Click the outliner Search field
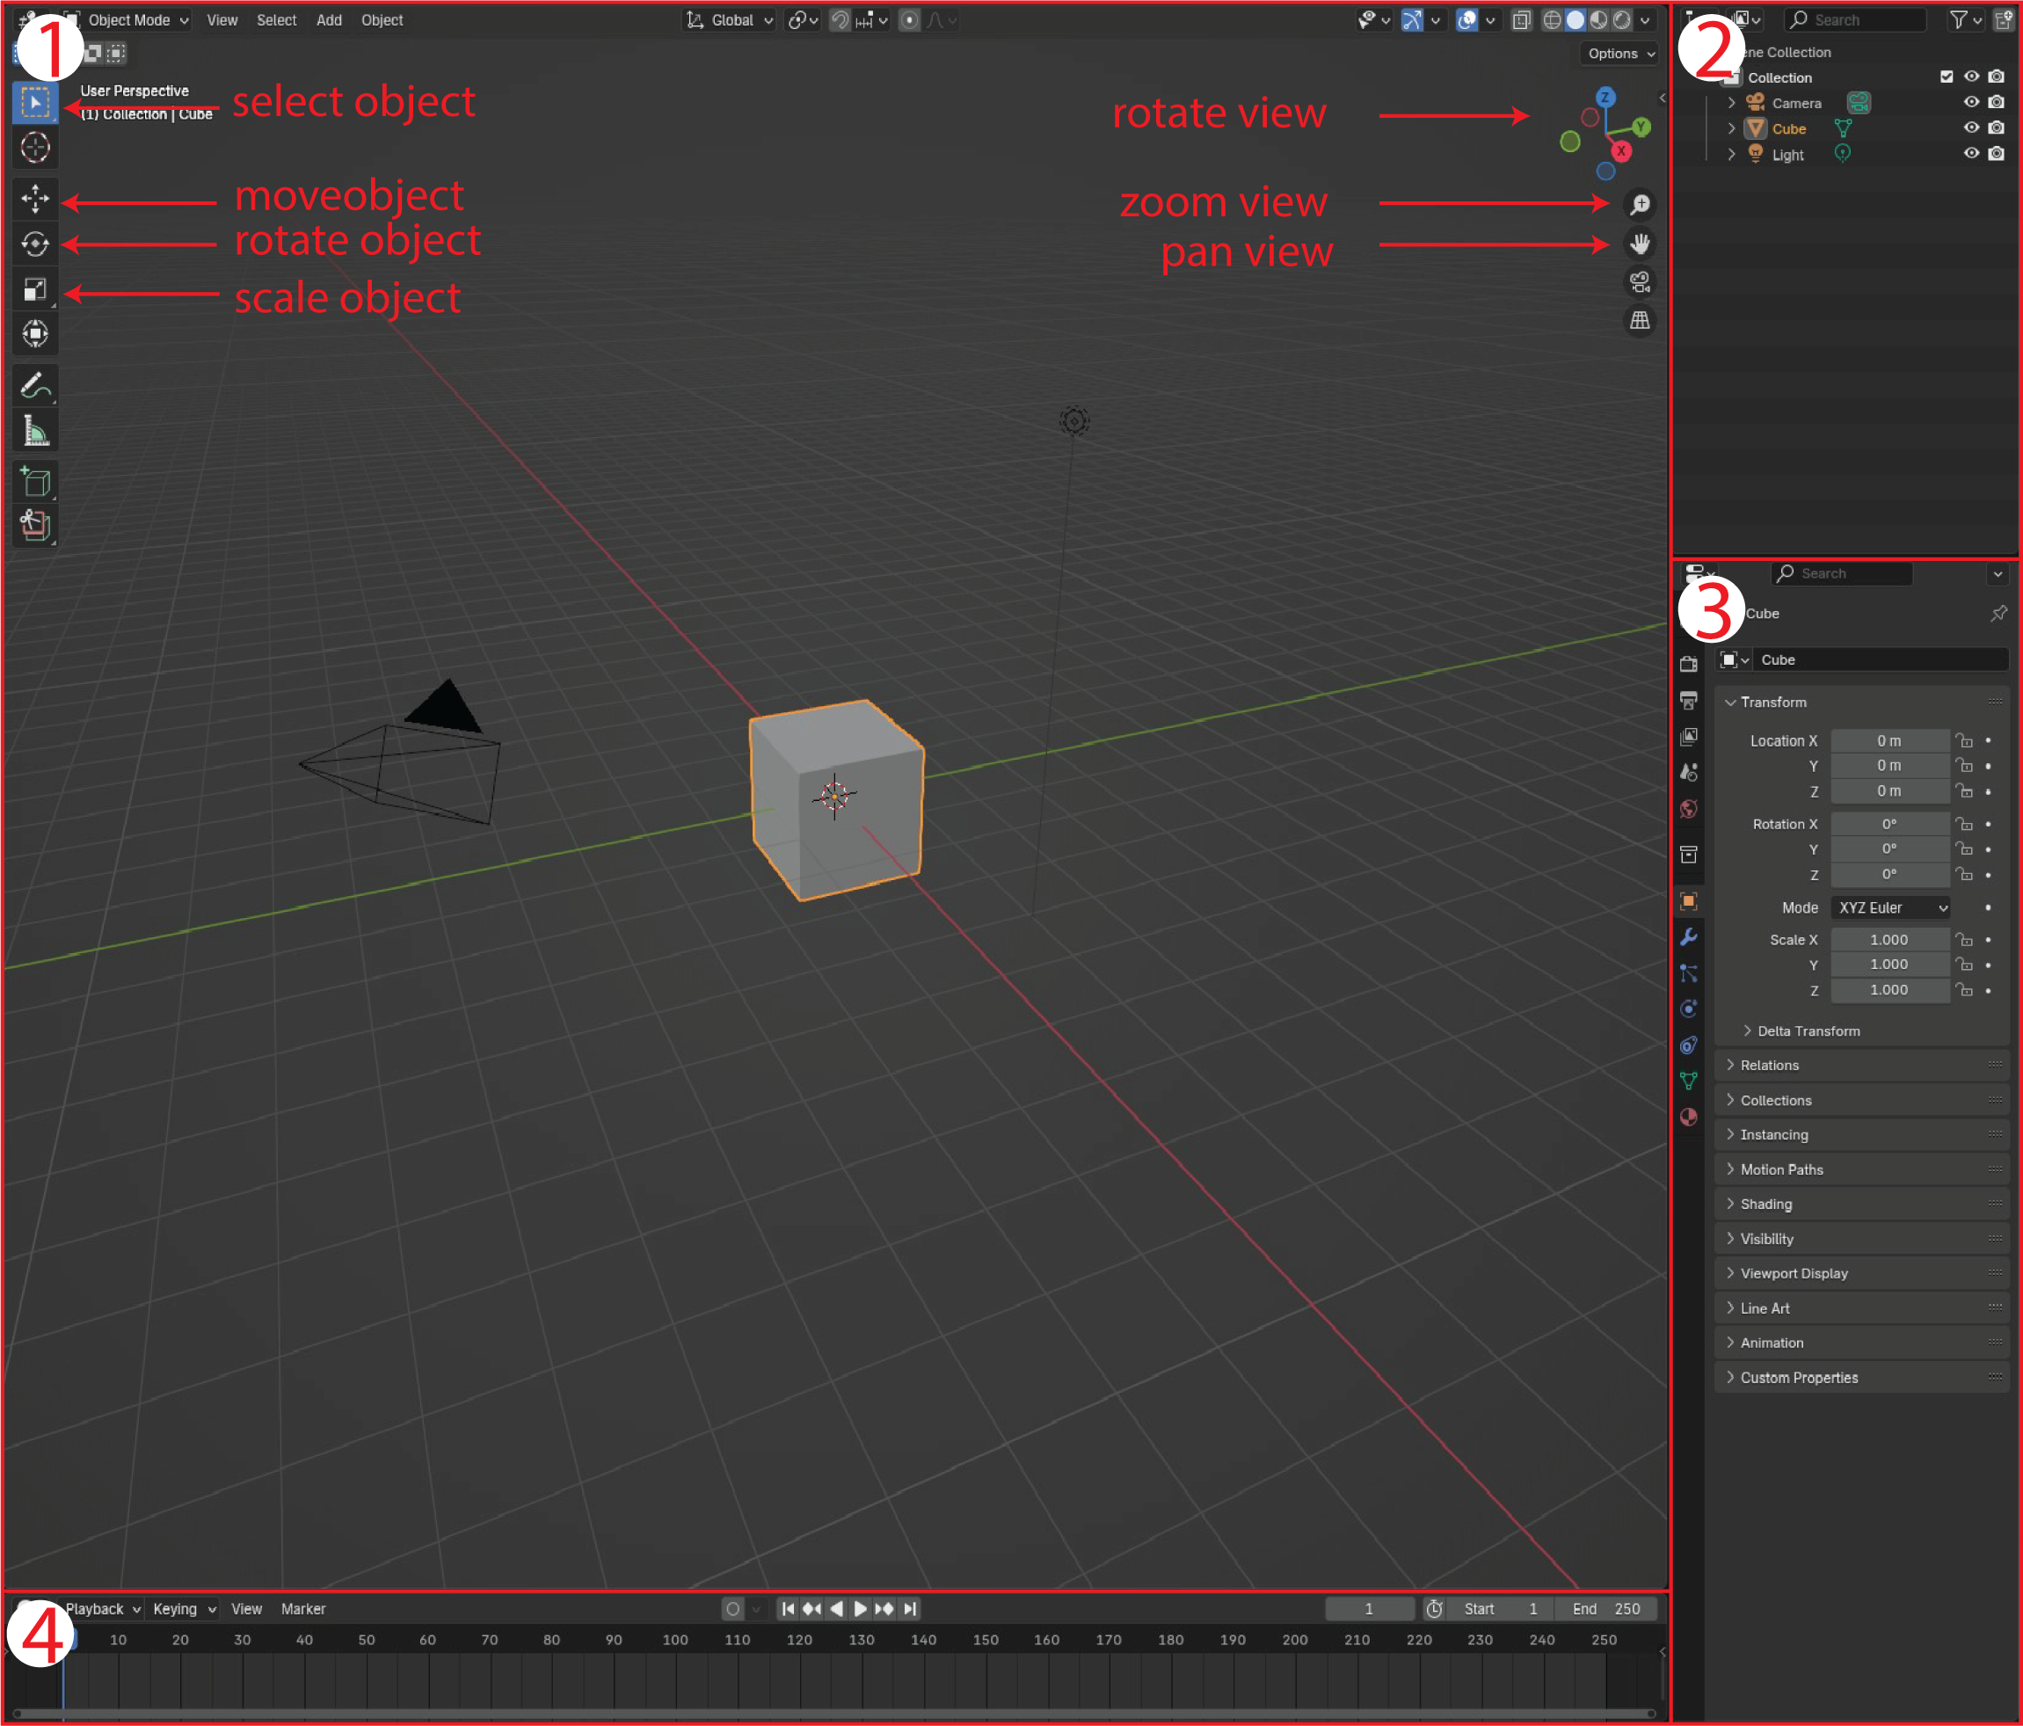The image size is (2023, 1726). [1855, 19]
